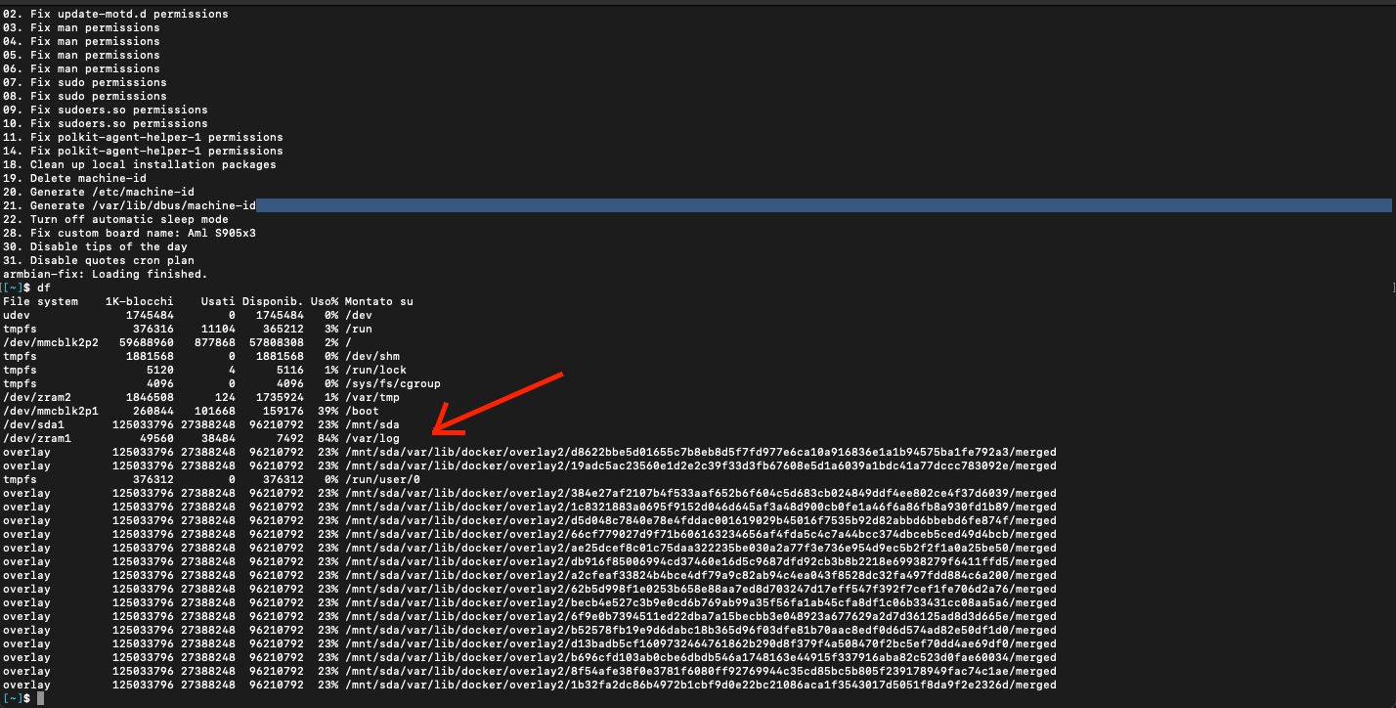Click the "/dev/zram2" filesystem entry
1396x708 pixels.
pos(37,397)
